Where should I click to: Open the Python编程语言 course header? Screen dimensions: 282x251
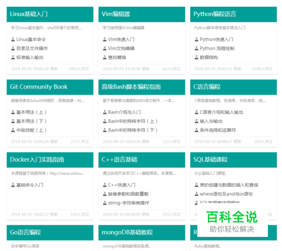[x=233, y=14]
